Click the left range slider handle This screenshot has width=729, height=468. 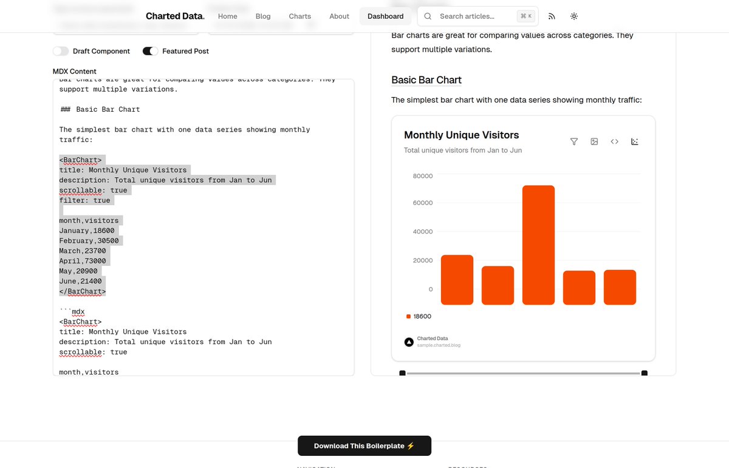[402, 373]
